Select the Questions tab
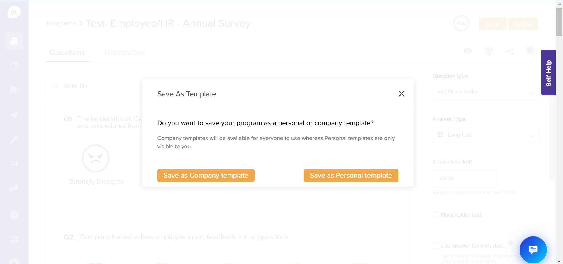This screenshot has height=264, width=563. pos(67,53)
